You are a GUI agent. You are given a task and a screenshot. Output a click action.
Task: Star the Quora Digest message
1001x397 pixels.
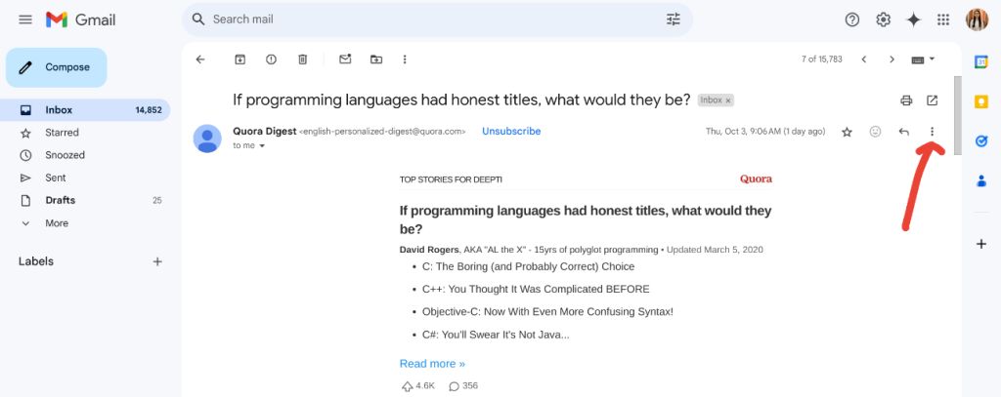click(x=847, y=132)
